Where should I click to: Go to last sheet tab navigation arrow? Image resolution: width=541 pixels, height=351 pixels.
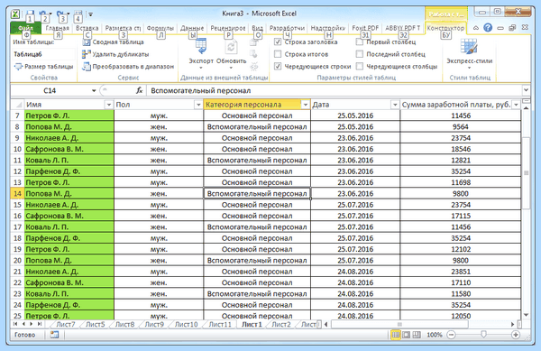(40, 324)
